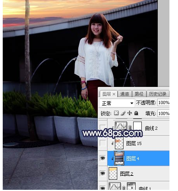Hide the 曲线 1 layer eye
The width and height of the screenshot is (178, 191).
(102, 188)
